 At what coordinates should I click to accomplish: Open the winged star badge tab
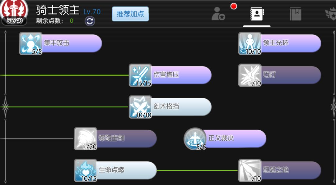[331, 14]
